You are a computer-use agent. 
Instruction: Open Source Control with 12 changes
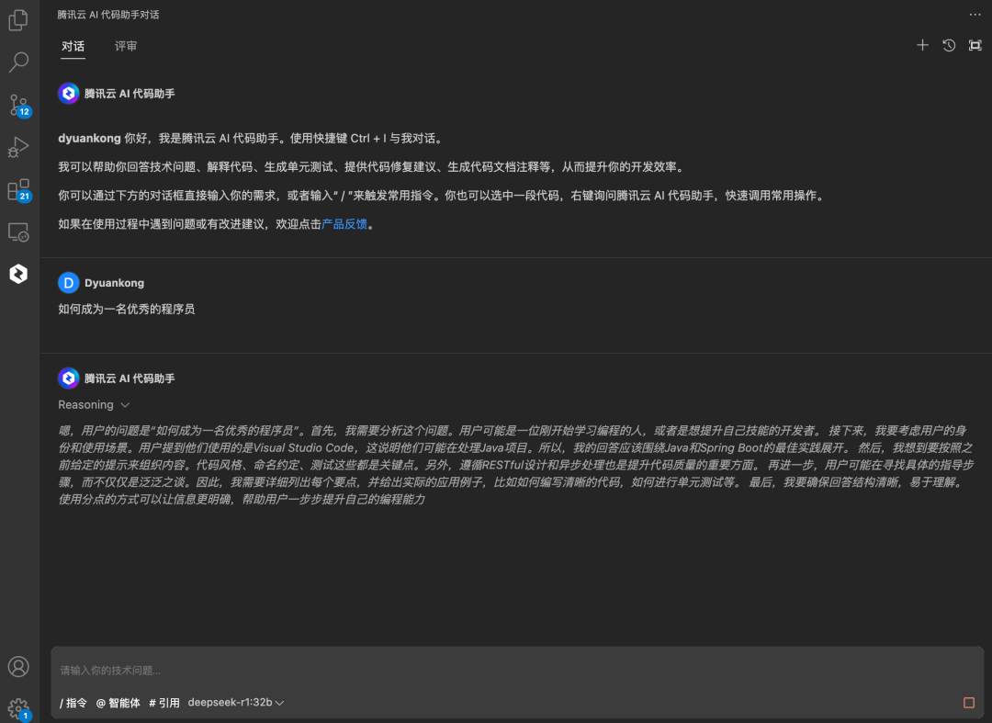(x=18, y=105)
